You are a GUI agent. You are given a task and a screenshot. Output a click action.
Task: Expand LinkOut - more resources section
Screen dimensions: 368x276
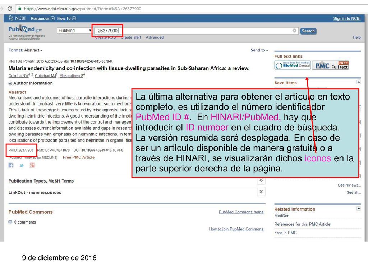[x=261, y=192]
